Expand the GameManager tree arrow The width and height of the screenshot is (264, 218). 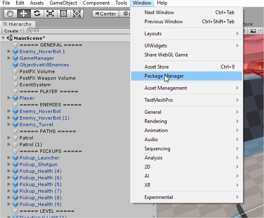[9, 58]
